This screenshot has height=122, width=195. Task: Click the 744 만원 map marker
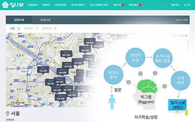pos(78,62)
